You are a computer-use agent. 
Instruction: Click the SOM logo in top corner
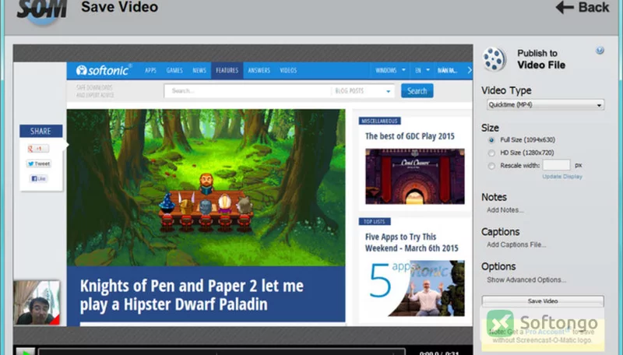pos(41,11)
